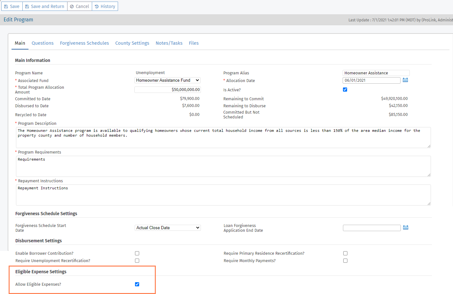The width and height of the screenshot is (453, 294).
Task: Click the Program Alias text field
Action: click(376, 73)
